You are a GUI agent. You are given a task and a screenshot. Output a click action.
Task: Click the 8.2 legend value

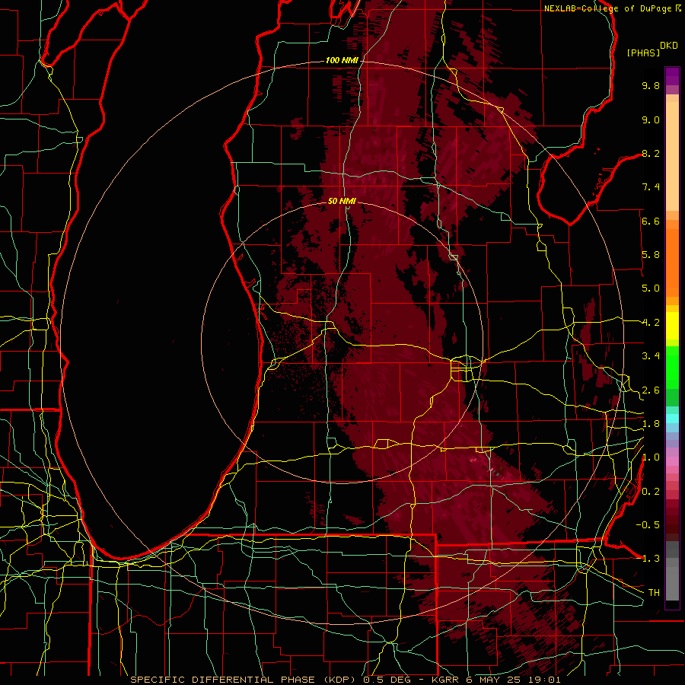(651, 153)
